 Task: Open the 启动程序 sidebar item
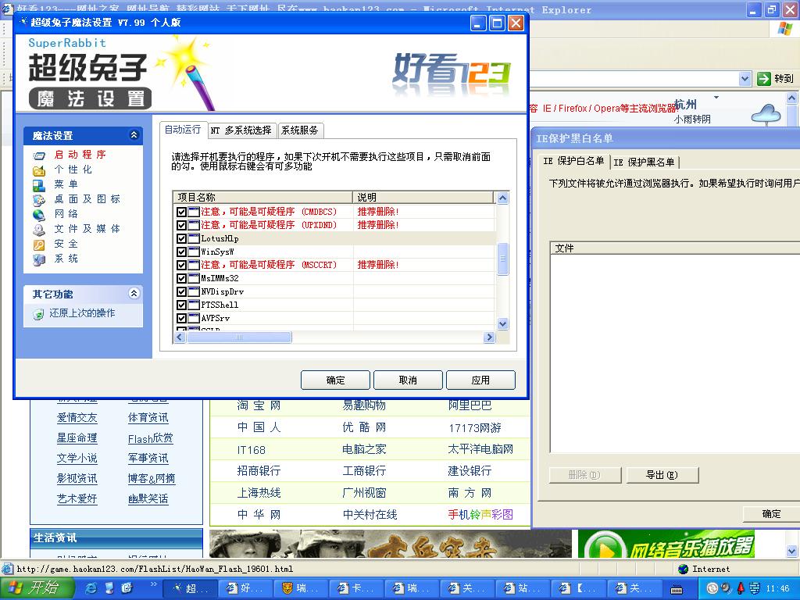click(x=80, y=154)
